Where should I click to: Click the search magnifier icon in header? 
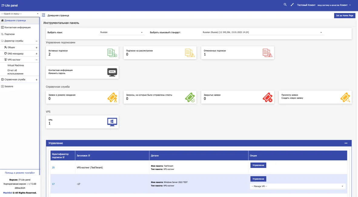(x=285, y=5)
